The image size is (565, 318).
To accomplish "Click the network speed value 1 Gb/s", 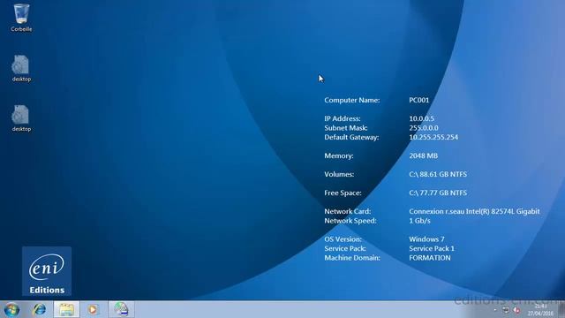I will point(420,221).
